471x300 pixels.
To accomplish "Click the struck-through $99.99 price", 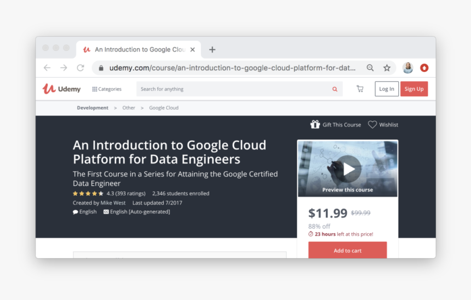I will (x=360, y=213).
